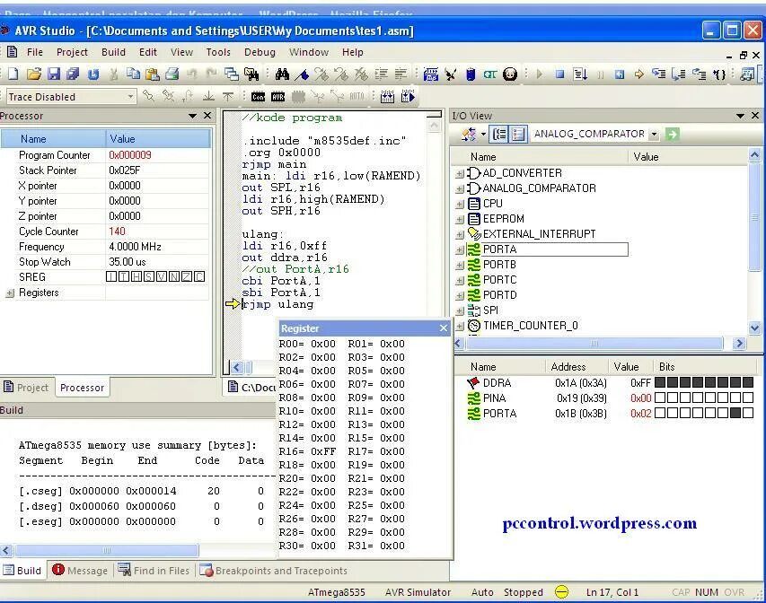Select the SPI node in I/O tree
The width and height of the screenshot is (766, 603).
[490, 310]
